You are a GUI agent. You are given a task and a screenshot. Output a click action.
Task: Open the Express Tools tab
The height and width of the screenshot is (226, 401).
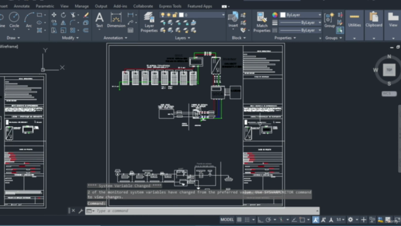pos(170,6)
